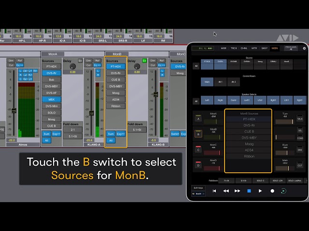Open Soft keys panel on tablet
The height and width of the screenshot is (231, 309).
(198, 188)
